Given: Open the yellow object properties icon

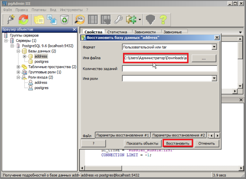Looking at the screenshot, I should (x=39, y=19).
